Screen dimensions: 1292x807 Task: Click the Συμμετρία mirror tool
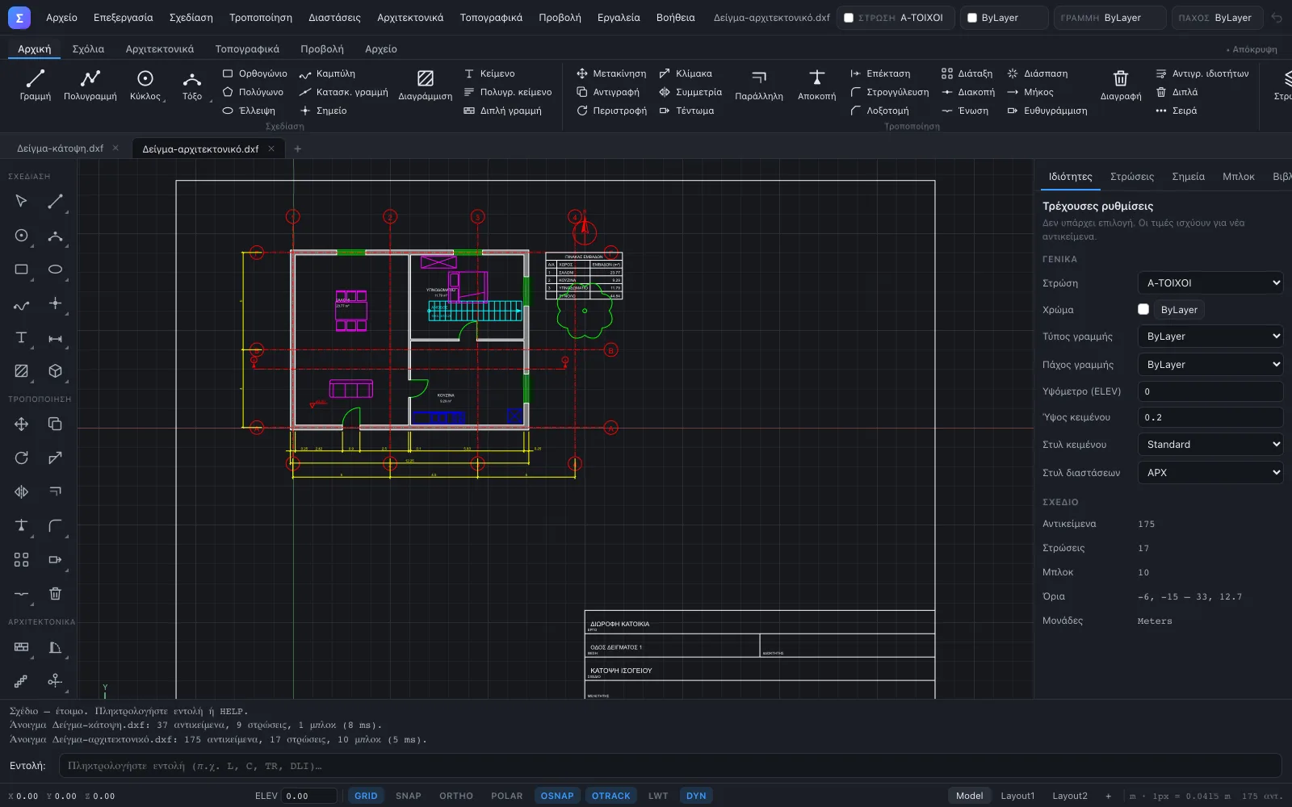[x=690, y=92]
